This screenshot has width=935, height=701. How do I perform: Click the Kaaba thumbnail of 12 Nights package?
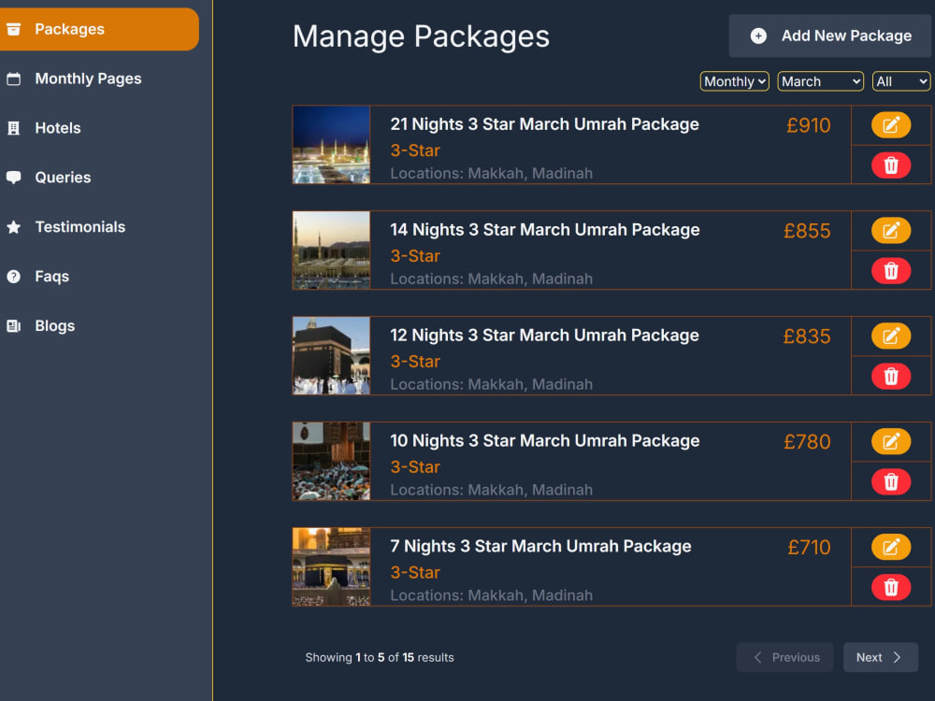coord(332,356)
